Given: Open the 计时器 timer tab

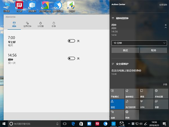Looking at the screenshot, I should pyautogui.click(x=41, y=24).
